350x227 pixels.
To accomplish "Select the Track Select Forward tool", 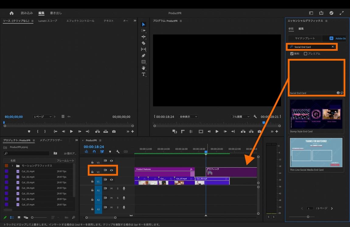I will (144, 31).
